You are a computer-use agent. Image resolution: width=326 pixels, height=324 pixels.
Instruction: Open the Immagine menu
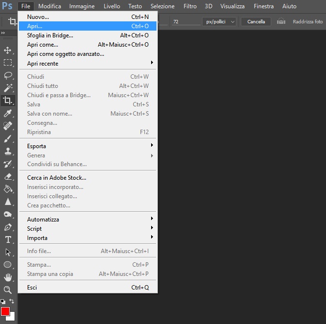[x=82, y=6]
